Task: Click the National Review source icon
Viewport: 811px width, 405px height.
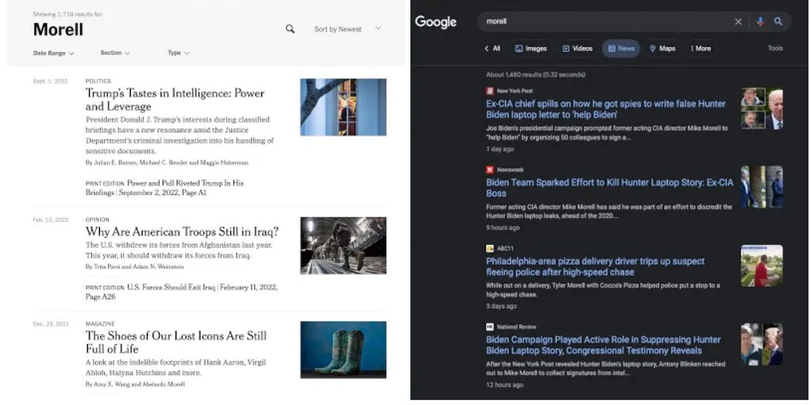Action: coord(490,327)
